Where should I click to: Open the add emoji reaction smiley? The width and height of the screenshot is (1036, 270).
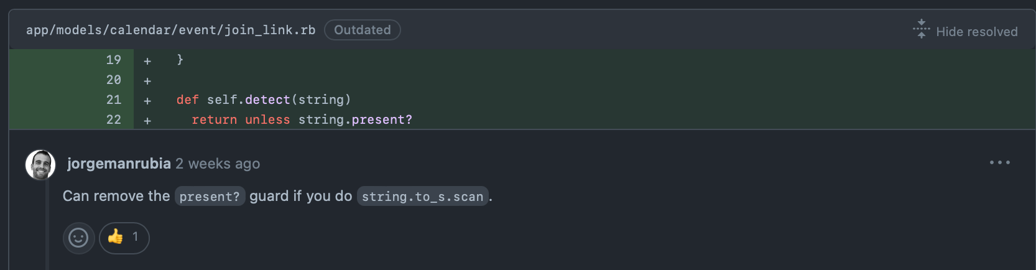pos(78,238)
